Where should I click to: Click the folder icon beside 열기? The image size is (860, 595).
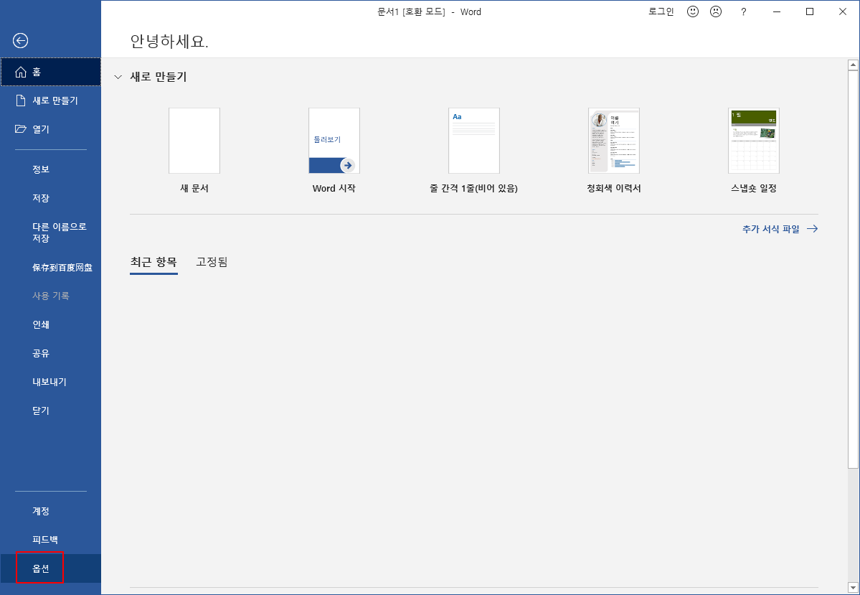click(x=21, y=129)
